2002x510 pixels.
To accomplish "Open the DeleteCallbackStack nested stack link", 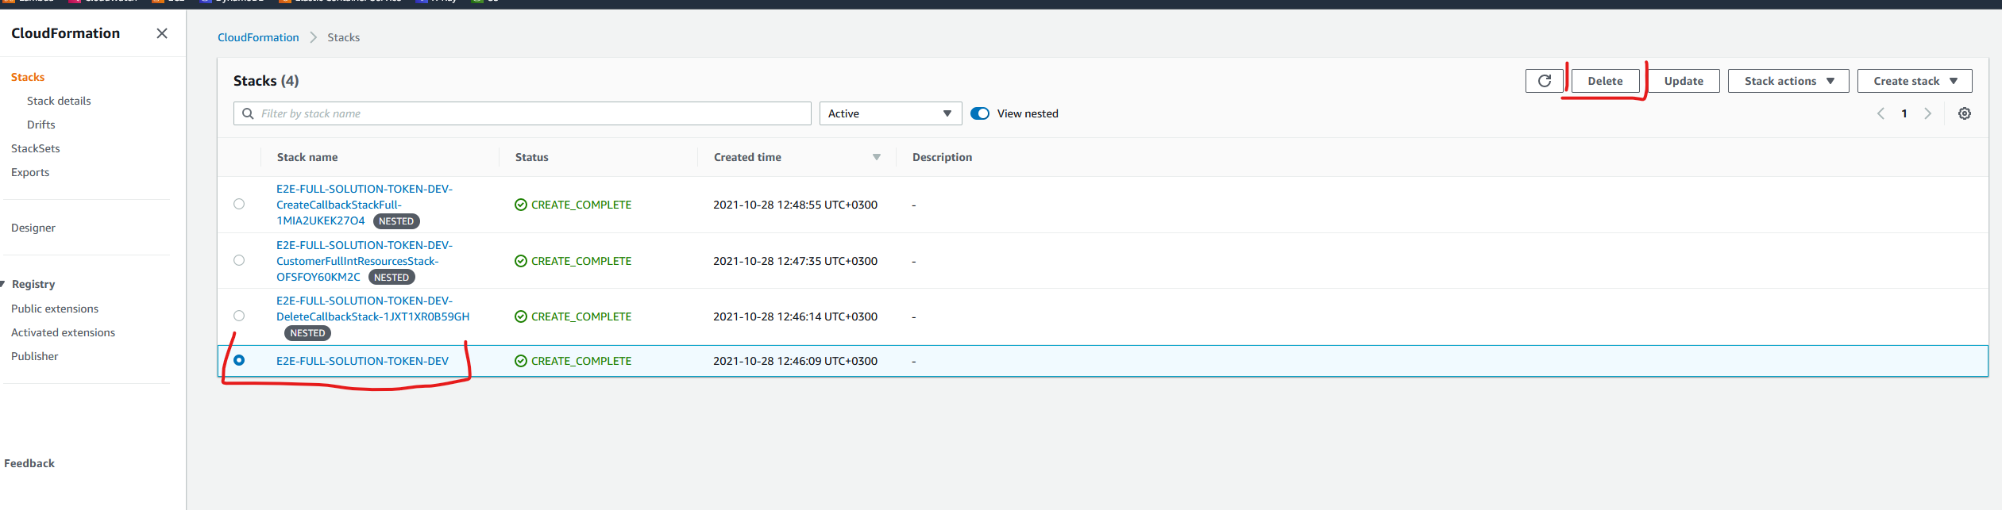I will tap(372, 309).
